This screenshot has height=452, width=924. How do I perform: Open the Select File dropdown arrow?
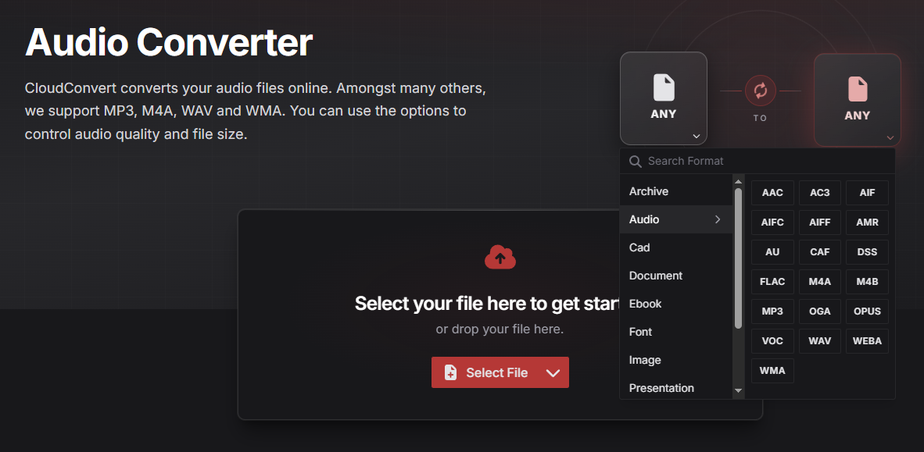coord(553,372)
